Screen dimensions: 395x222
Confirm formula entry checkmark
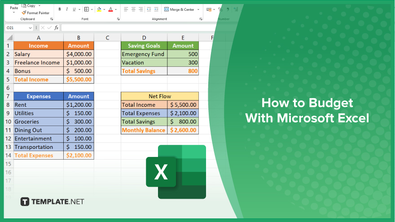(x=49, y=28)
